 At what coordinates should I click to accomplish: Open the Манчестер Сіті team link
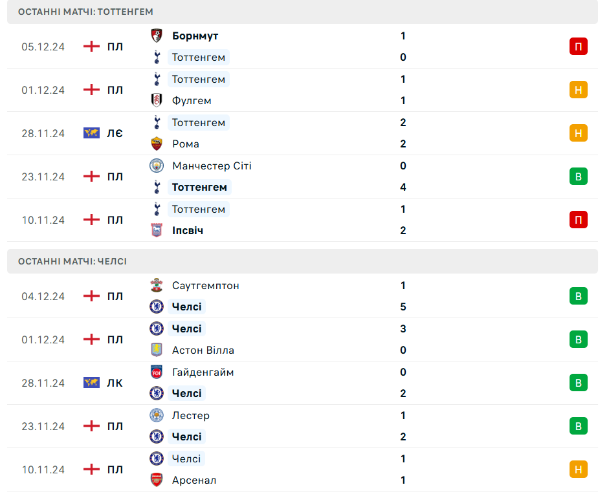point(212,166)
